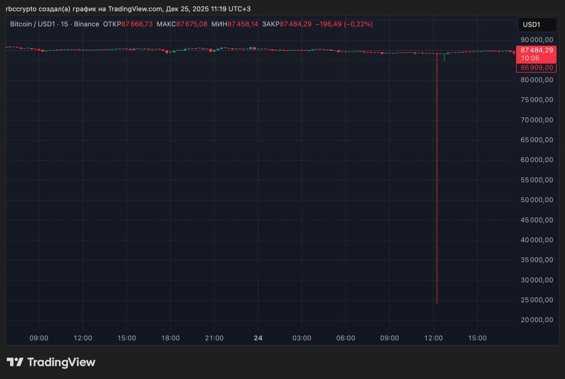Click the long red wick candle

point(437,176)
